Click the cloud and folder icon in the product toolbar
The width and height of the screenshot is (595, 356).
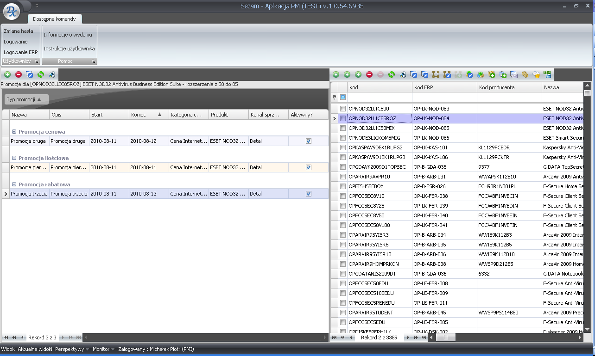(x=536, y=74)
